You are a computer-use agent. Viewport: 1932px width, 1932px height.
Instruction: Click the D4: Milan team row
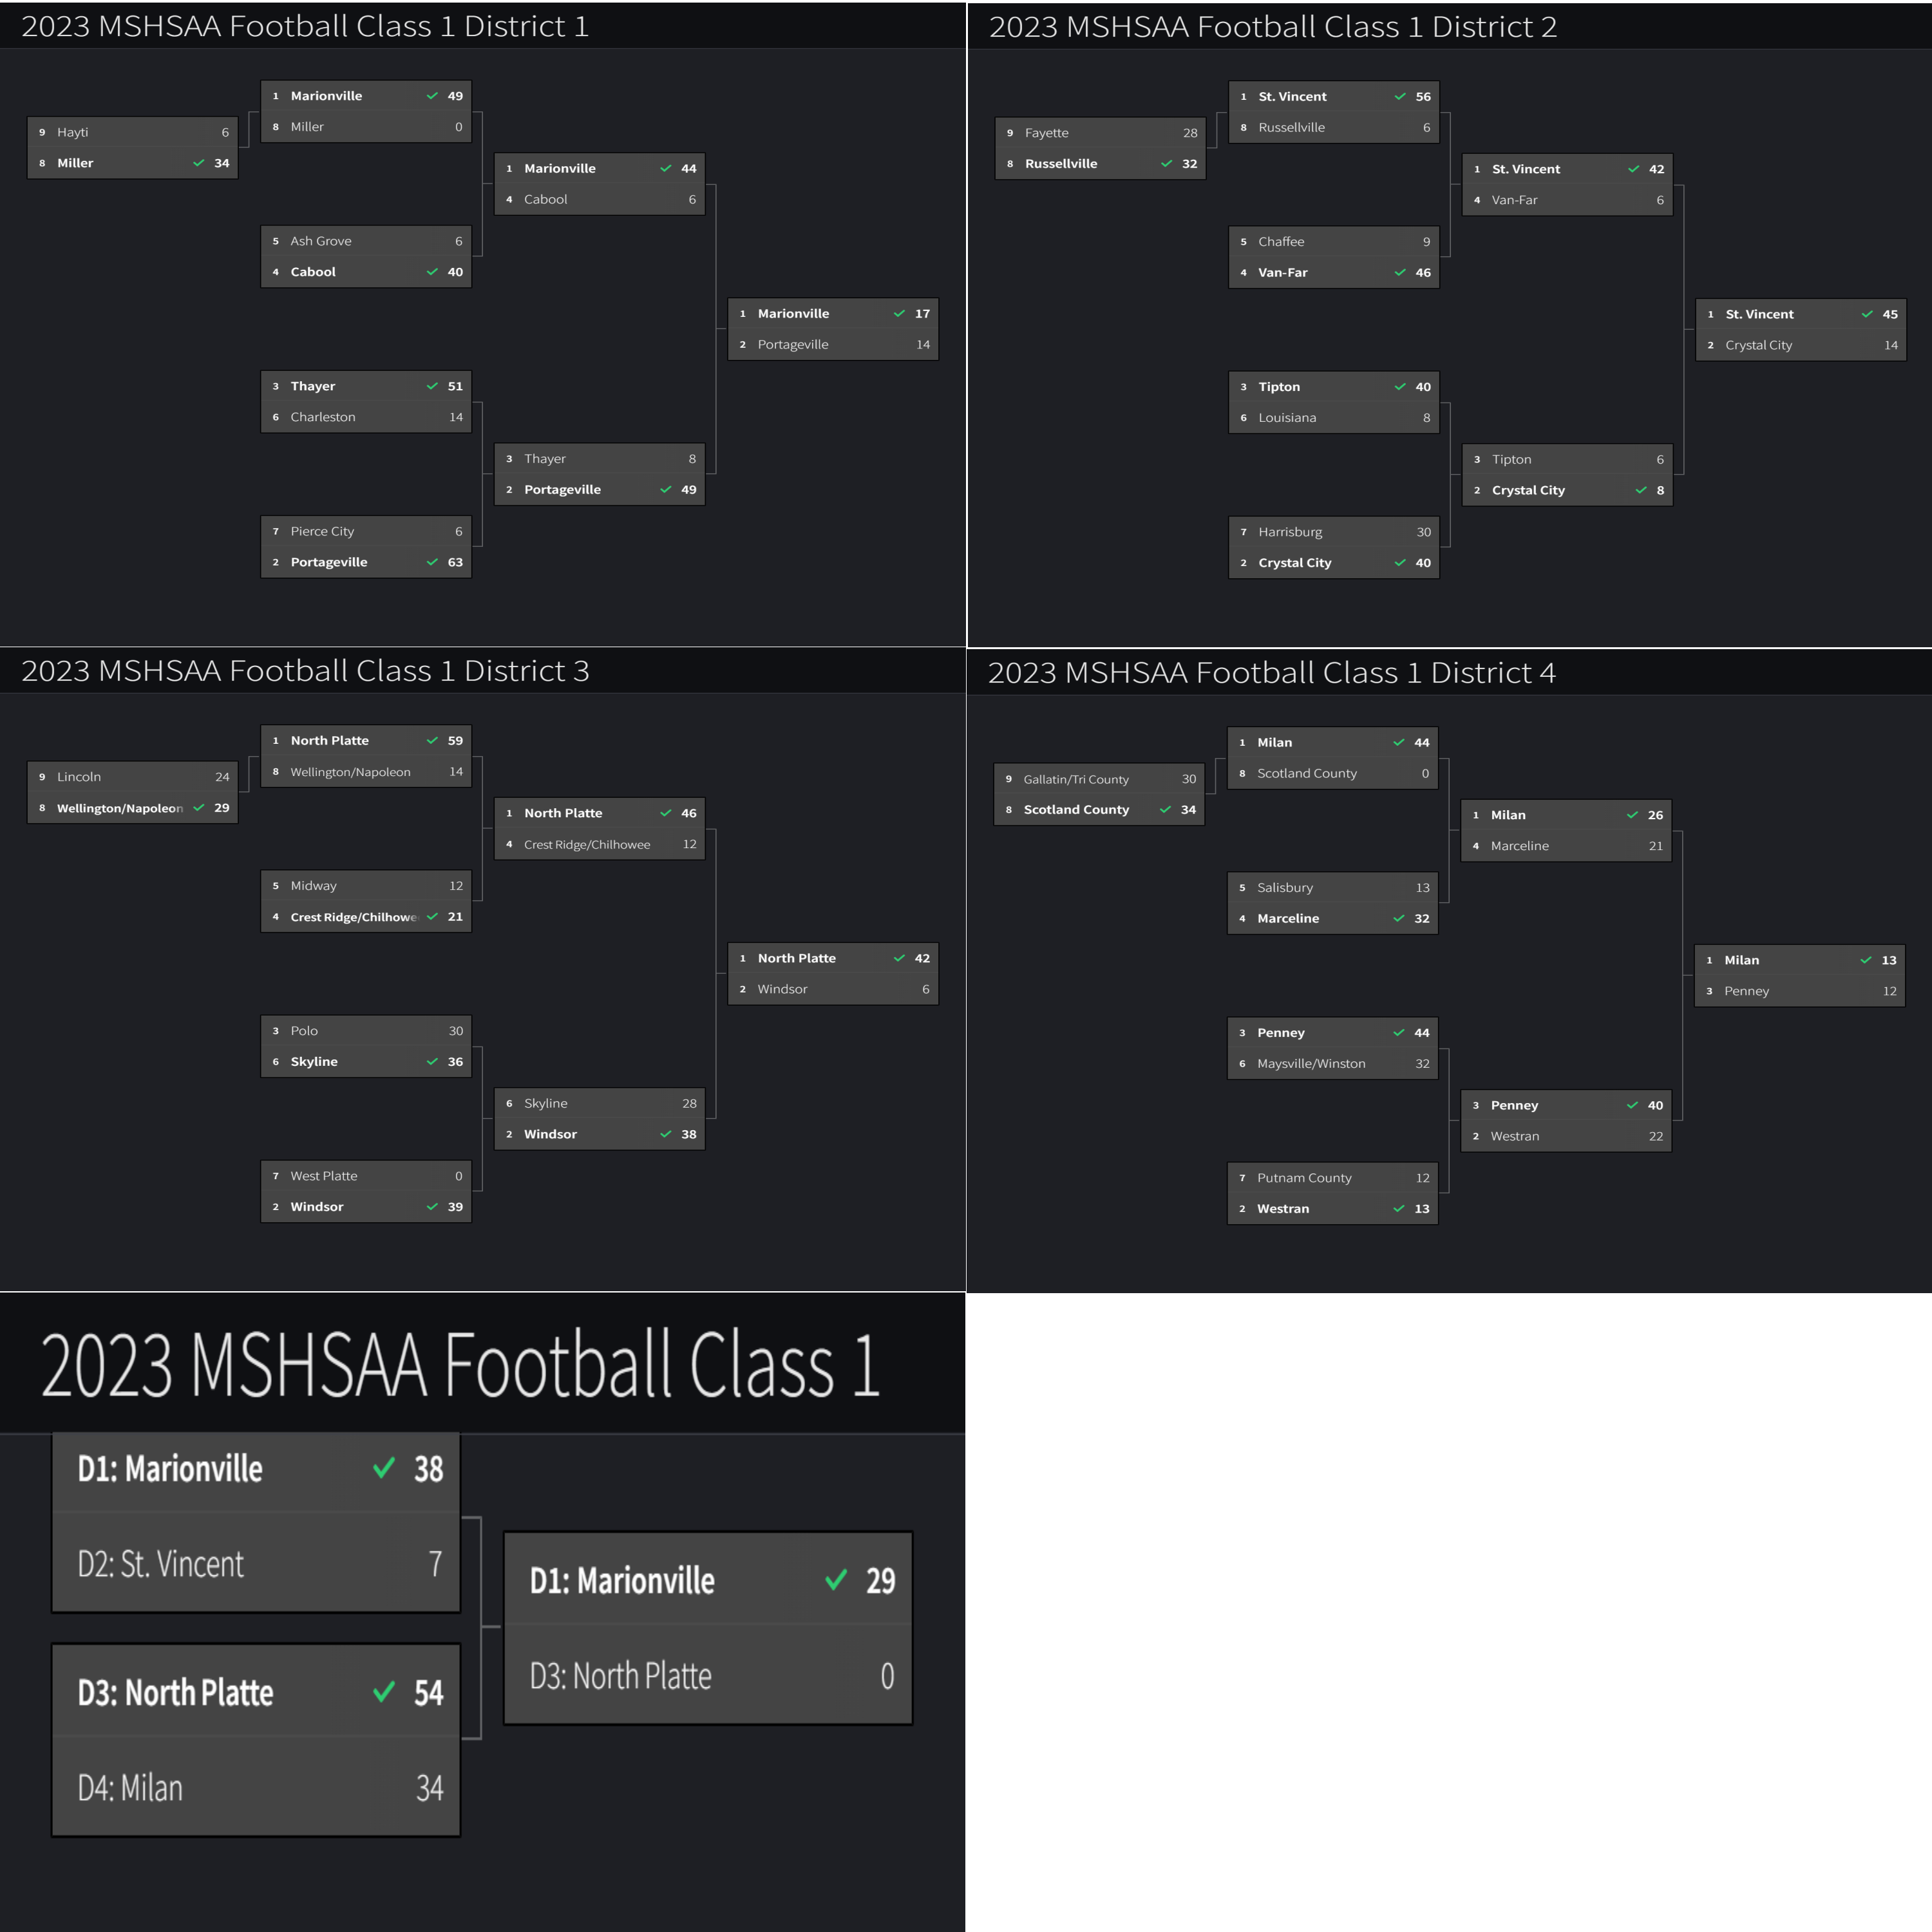255,1788
